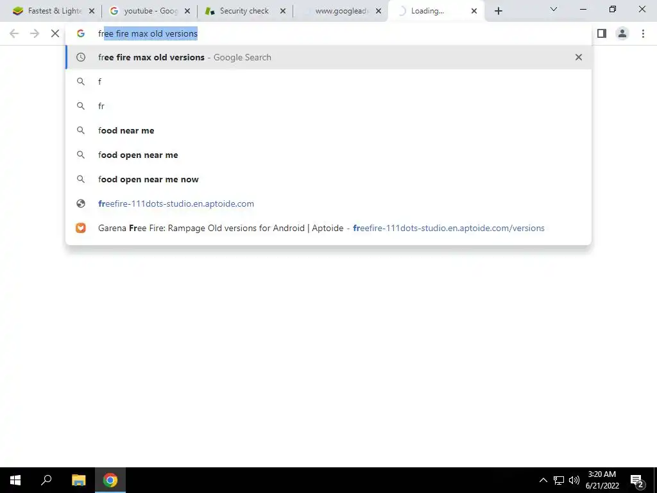Open the Windows Start menu
Image resolution: width=657 pixels, height=493 pixels.
[15, 480]
